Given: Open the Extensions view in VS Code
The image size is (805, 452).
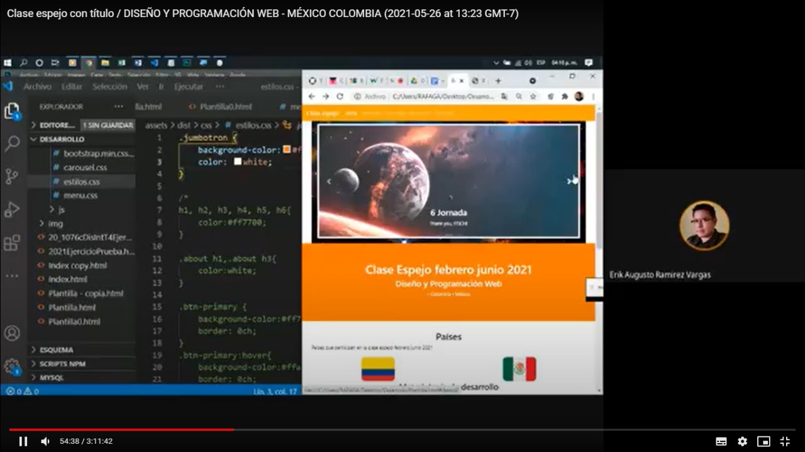Looking at the screenshot, I should [12, 243].
